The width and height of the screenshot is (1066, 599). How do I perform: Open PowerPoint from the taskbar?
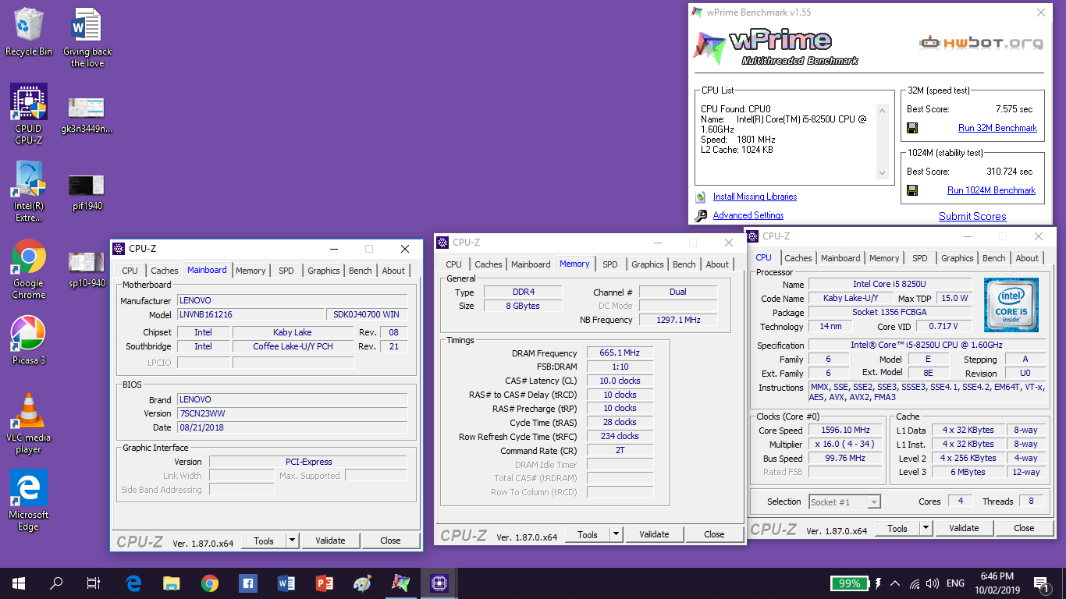325,583
